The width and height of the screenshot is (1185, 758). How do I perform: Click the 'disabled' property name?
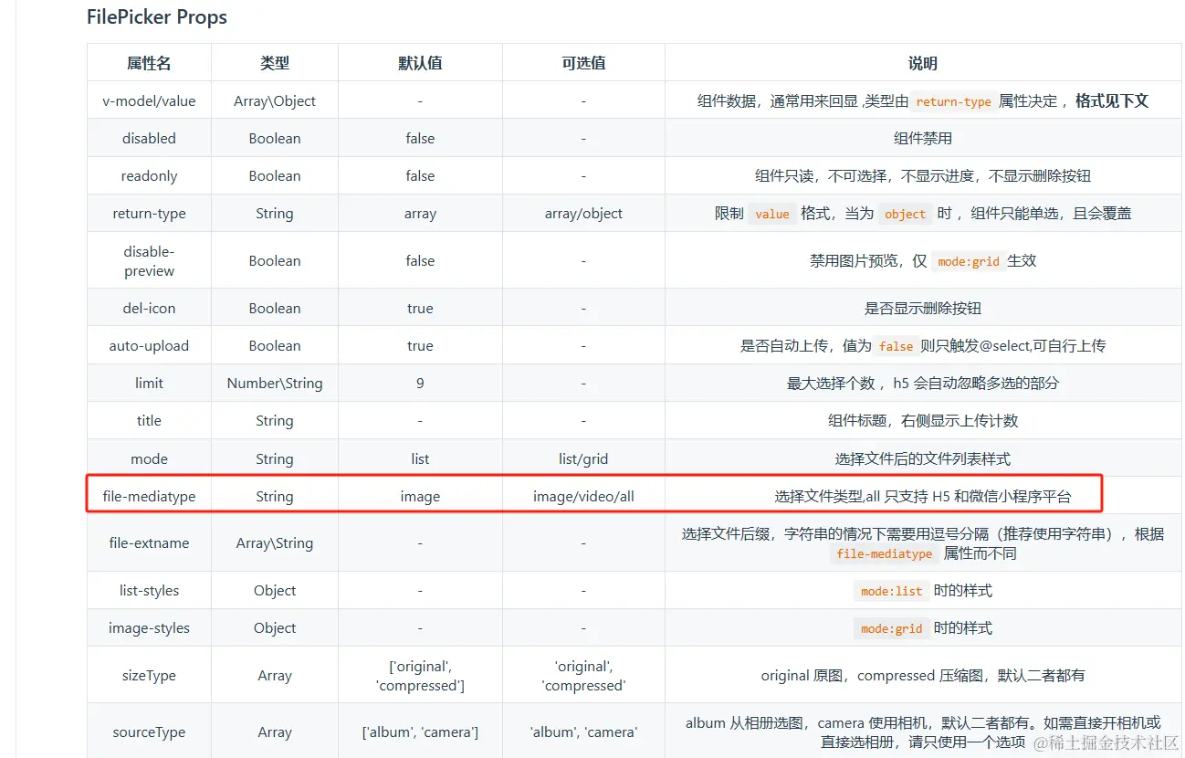click(x=149, y=138)
